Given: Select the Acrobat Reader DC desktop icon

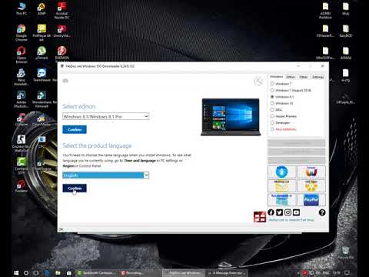Looking at the screenshot, I should click(61, 11).
